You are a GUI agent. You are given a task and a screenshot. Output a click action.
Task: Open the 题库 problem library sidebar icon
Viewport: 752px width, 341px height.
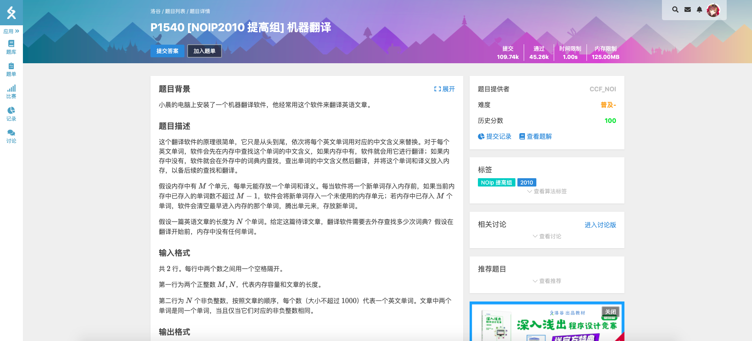[x=11, y=47]
